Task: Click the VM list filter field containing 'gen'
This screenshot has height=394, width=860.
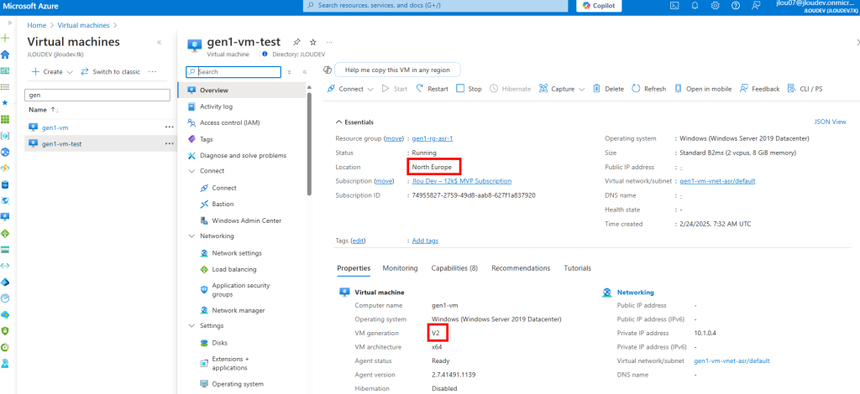Action: (97, 95)
